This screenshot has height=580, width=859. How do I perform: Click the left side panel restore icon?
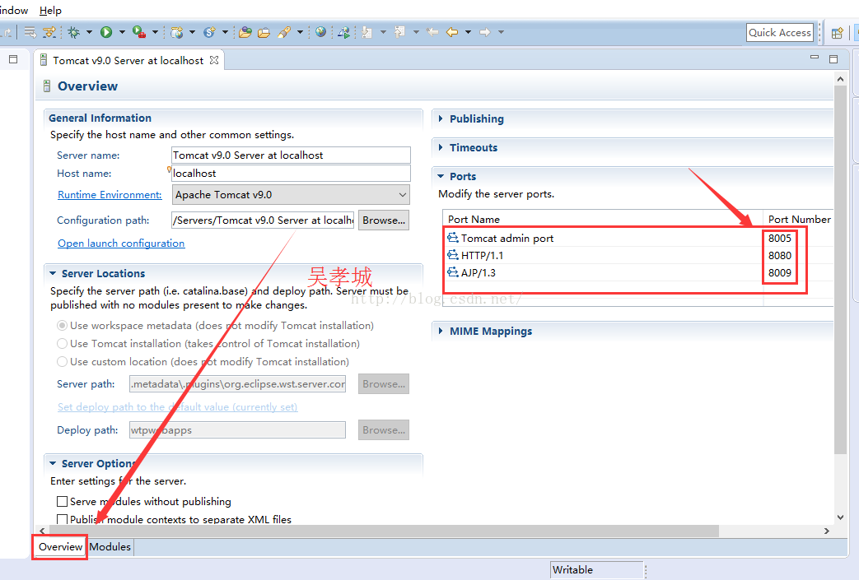pyautogui.click(x=13, y=59)
